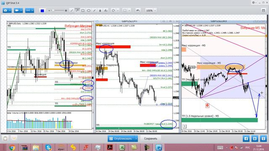Viewport: 269px width, 151px height.
Task: Select the rectangle shape tool
Action: 83,10
